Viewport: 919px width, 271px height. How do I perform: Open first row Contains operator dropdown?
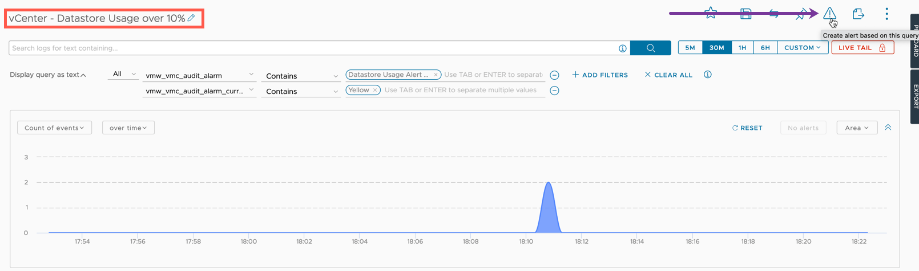click(x=301, y=76)
